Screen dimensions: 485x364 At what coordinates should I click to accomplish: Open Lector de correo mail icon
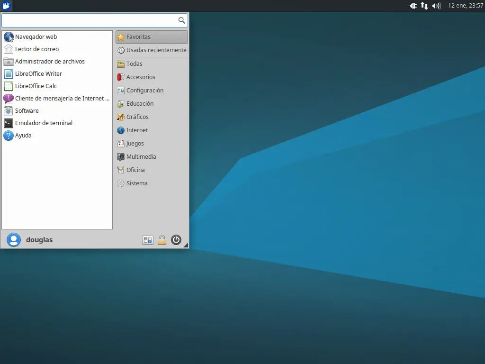[x=9, y=49]
